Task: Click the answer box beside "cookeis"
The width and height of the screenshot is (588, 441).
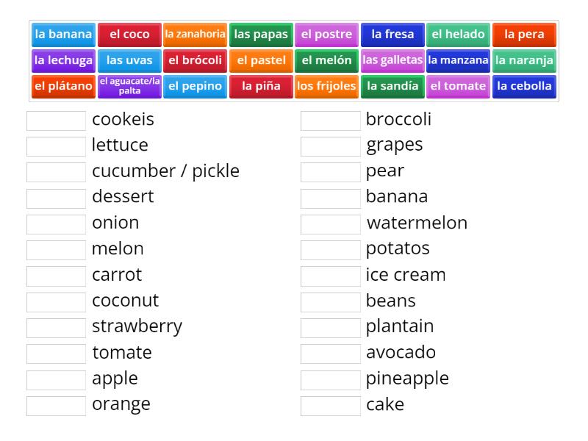Action: coord(55,119)
